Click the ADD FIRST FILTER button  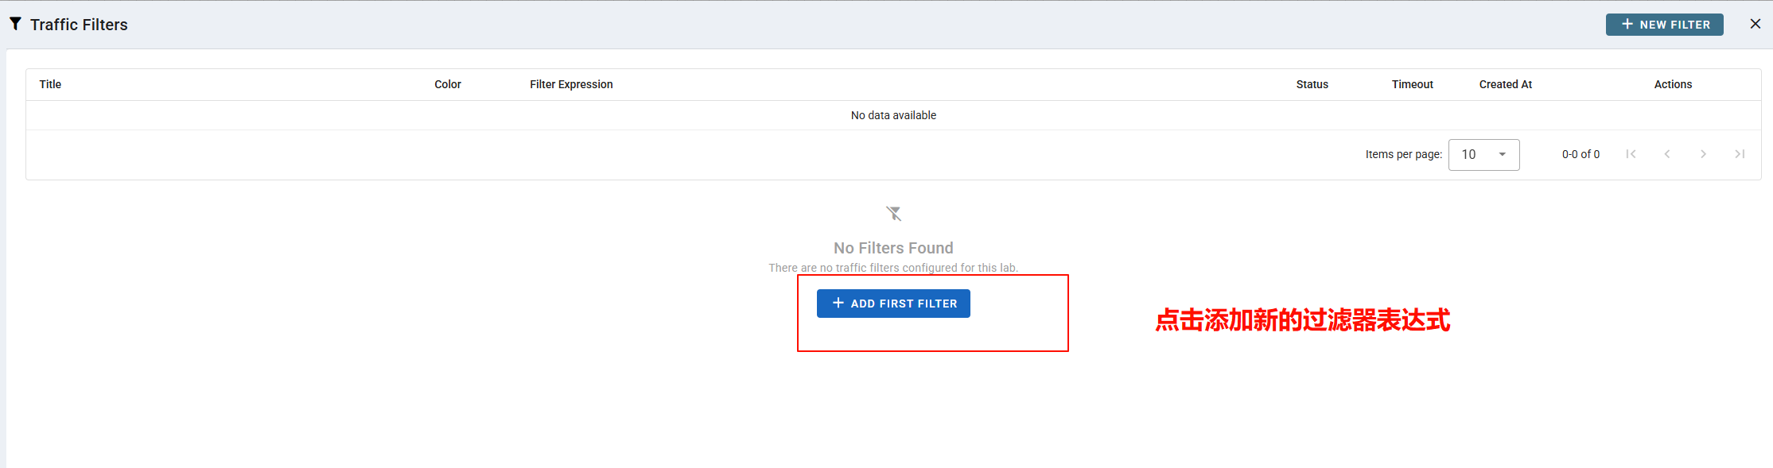coord(893,304)
